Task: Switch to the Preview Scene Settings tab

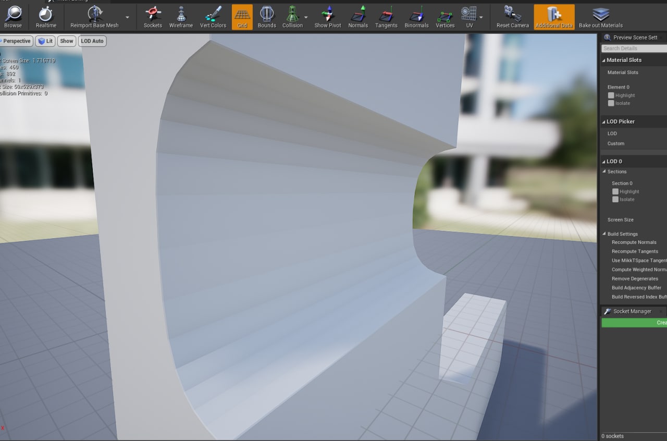Action: click(634, 38)
